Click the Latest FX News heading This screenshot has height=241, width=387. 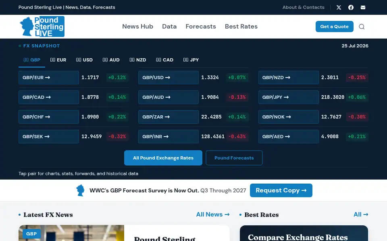tap(48, 214)
